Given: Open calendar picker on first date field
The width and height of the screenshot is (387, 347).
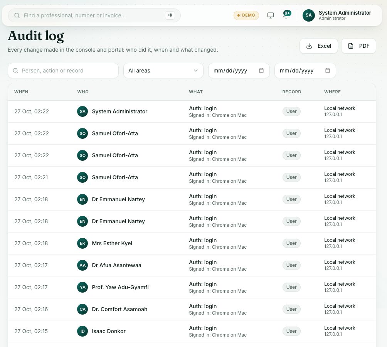Looking at the screenshot, I should [x=261, y=71].
